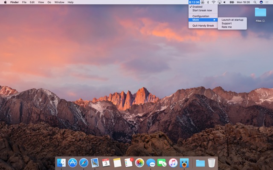Open Finder from the Dock
The height and width of the screenshot is (170, 273).
point(61,163)
